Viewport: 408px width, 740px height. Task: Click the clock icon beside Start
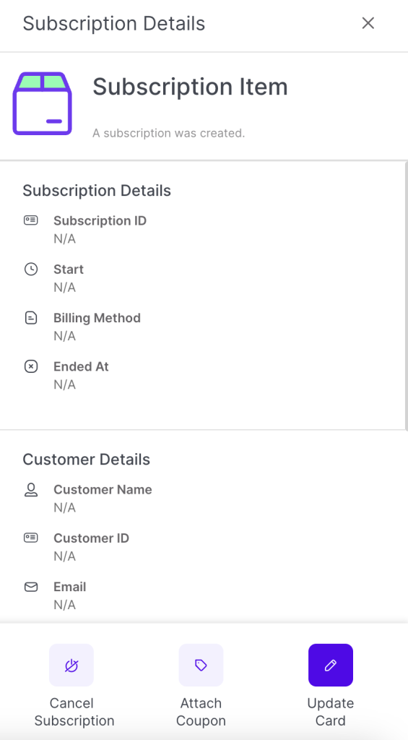tap(31, 270)
